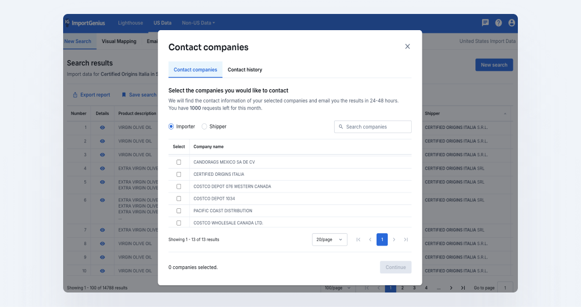Check CERTIFIED ORIGINS ITALIA checkbox
This screenshot has width=581, height=307.
[x=179, y=174]
